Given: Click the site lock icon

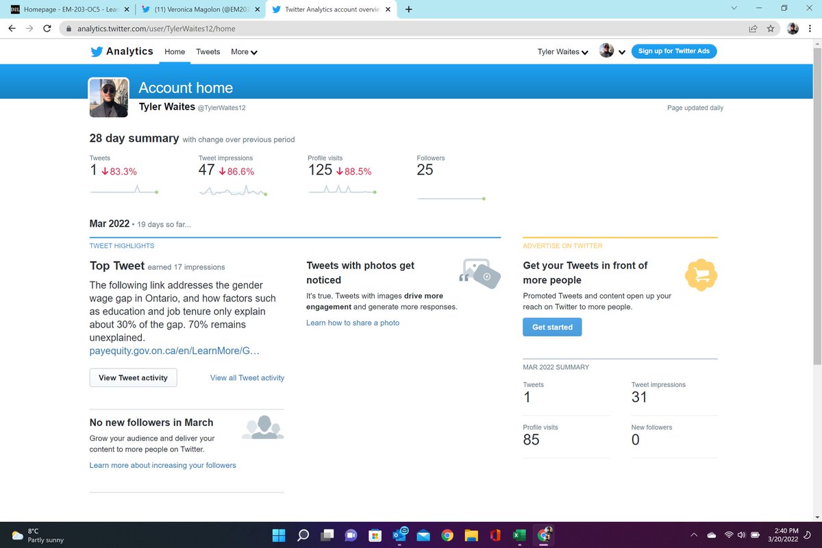Looking at the screenshot, I should [68, 29].
